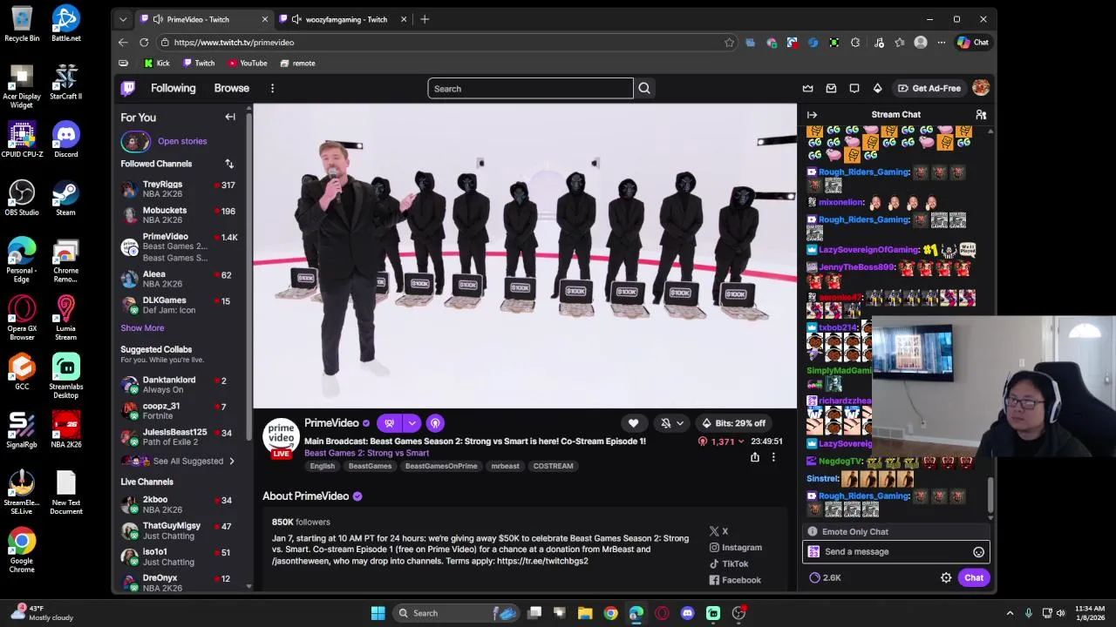Sort the Followed Channels list
The height and width of the screenshot is (627, 1116).
coord(229,164)
